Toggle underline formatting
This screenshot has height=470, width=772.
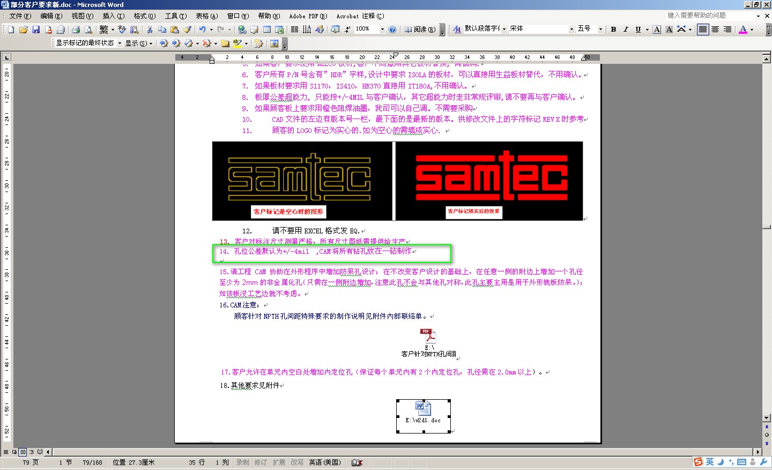(x=638, y=29)
